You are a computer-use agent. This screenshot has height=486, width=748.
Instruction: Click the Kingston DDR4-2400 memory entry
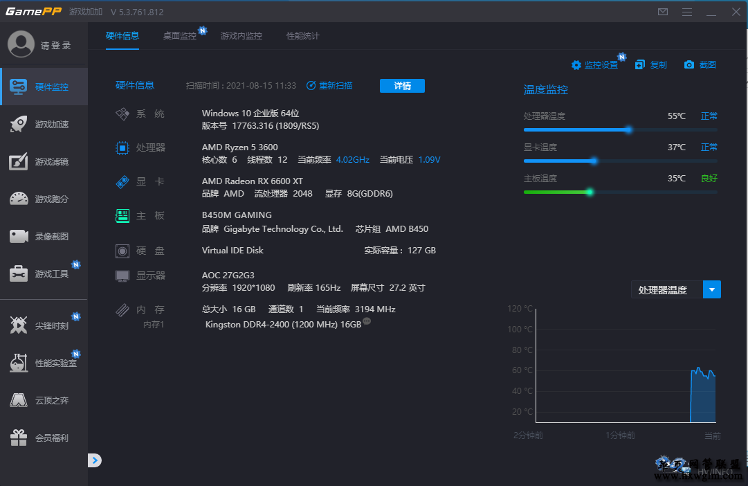pos(283,324)
